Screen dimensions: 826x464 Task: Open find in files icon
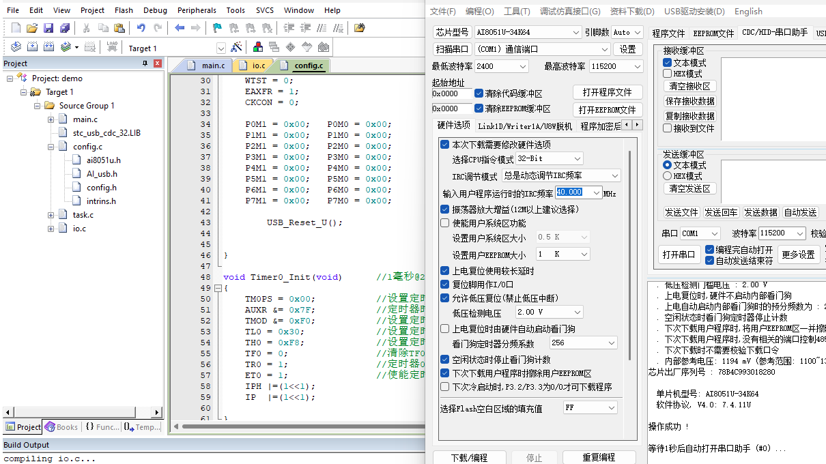pos(359,28)
